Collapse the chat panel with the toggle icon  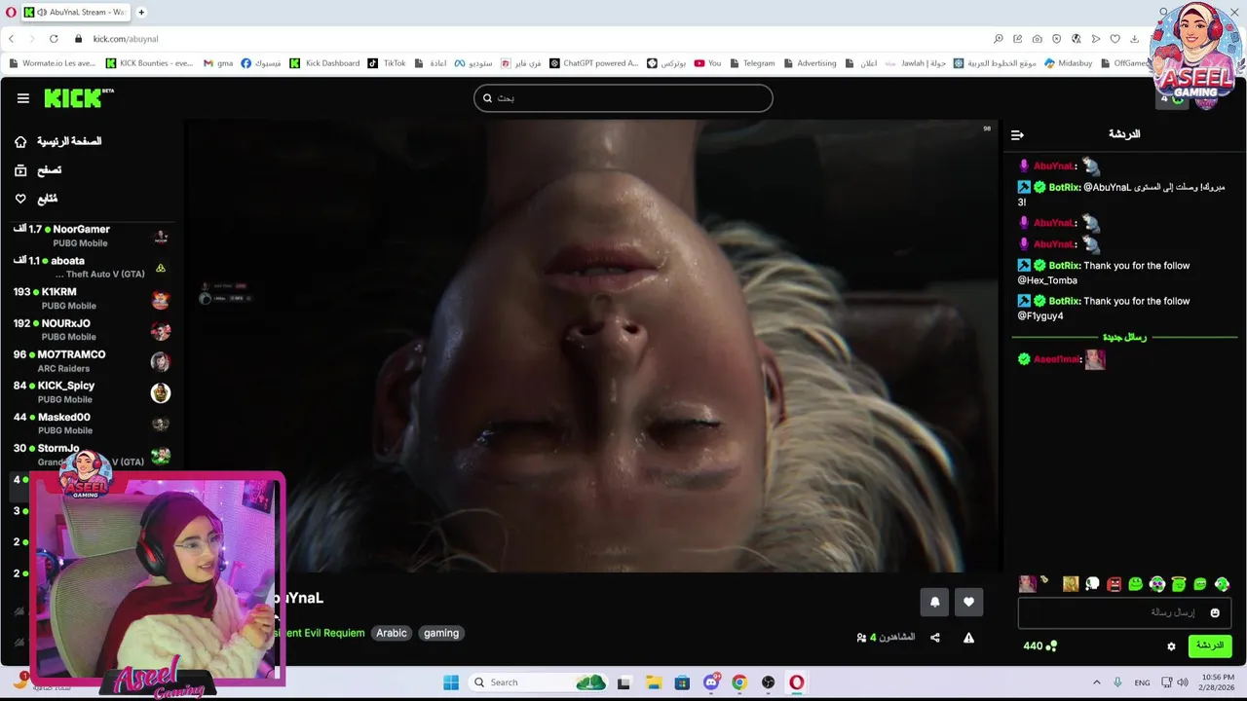click(x=1017, y=135)
